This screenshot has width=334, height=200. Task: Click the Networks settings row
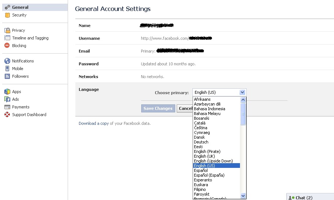(x=204, y=77)
